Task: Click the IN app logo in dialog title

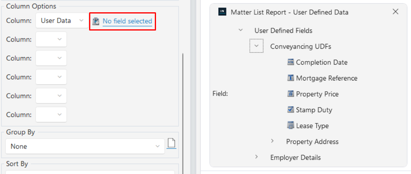Action: point(222,12)
